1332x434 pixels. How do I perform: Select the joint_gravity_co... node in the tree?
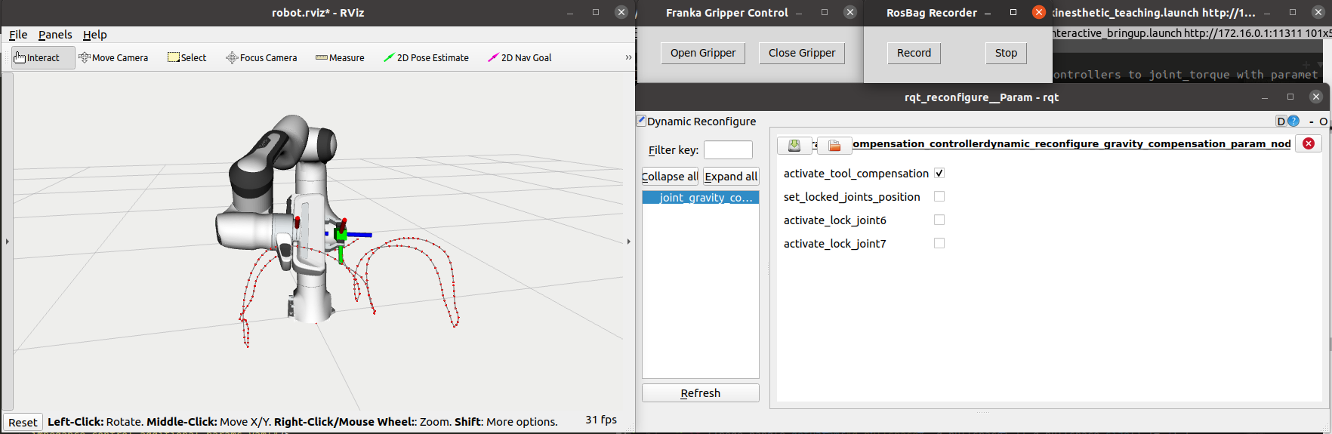point(701,198)
